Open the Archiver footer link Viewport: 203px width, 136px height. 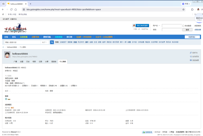(x=157, y=132)
